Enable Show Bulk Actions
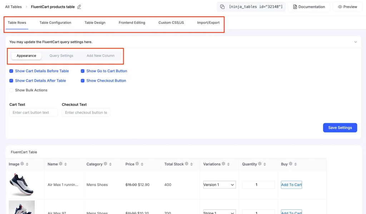This screenshot has width=366, height=214. click(11, 90)
